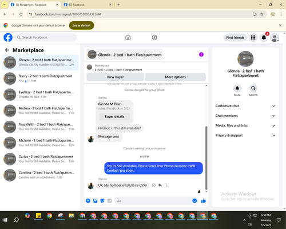The height and width of the screenshot is (229, 286).
Task: Open the GIF picker icon
Action: click(109, 200)
